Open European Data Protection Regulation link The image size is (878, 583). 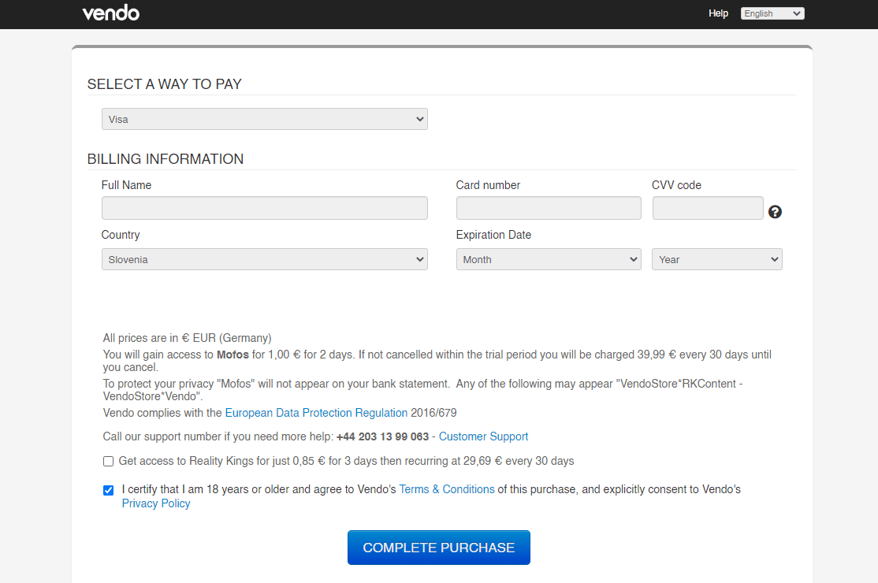pos(316,413)
